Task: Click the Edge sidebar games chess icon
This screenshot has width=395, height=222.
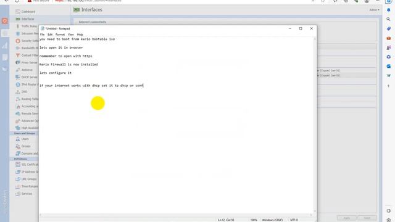Action: point(388,47)
